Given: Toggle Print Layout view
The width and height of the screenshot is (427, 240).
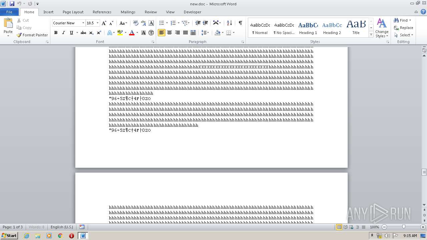Looking at the screenshot, I should click(339, 227).
